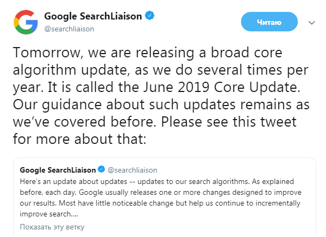This screenshot has width=326, height=237.
Task: Open the Показать эту ветку thread link
Action: point(52,226)
